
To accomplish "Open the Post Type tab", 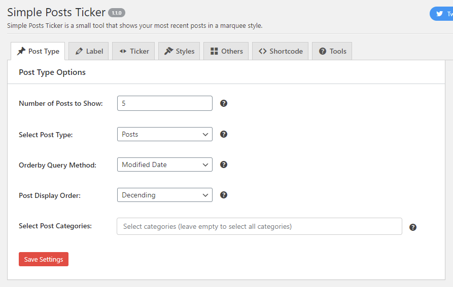I will 38,51.
